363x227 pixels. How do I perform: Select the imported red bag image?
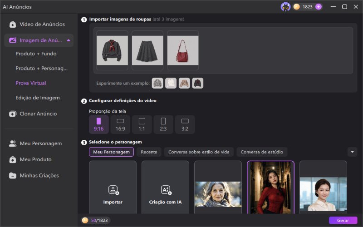click(x=183, y=50)
